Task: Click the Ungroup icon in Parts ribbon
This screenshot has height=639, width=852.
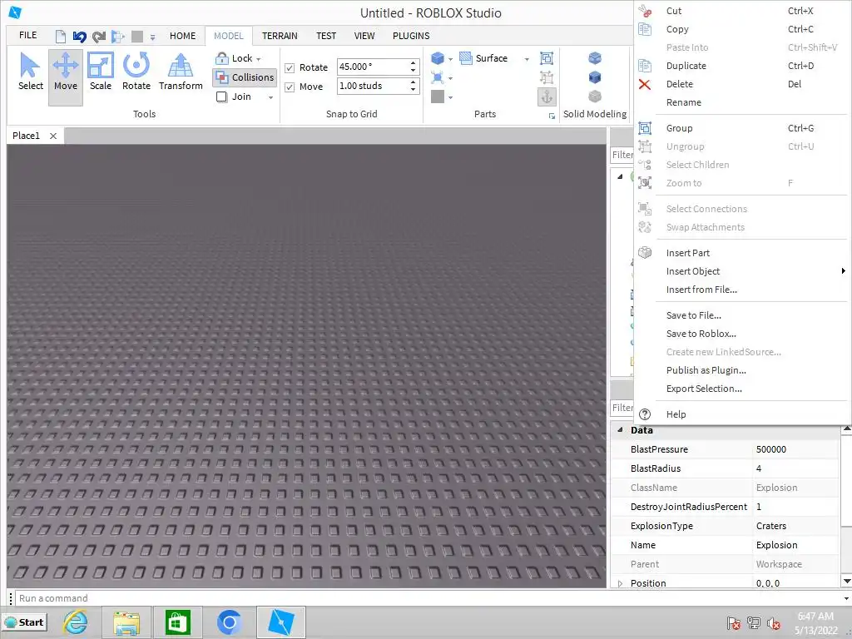Action: click(547, 77)
